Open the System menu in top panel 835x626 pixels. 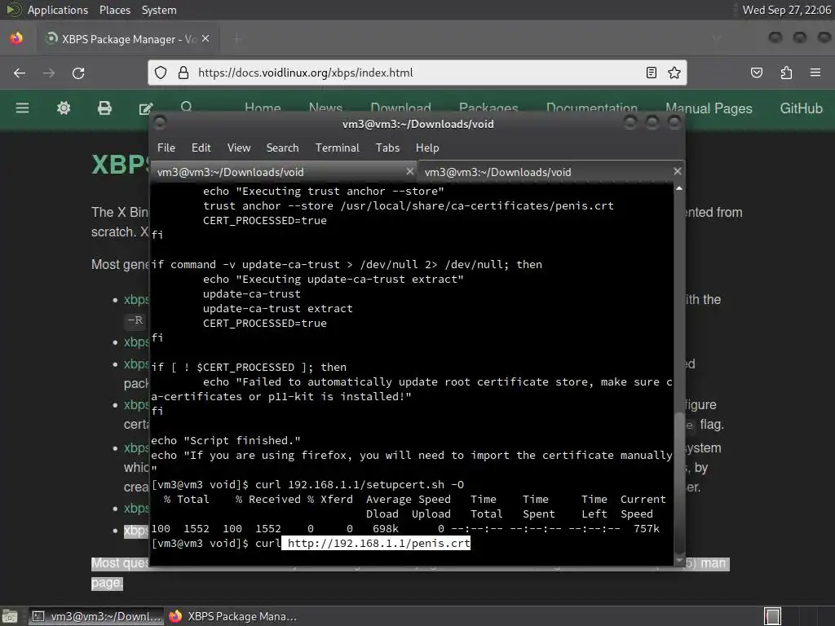[159, 10]
